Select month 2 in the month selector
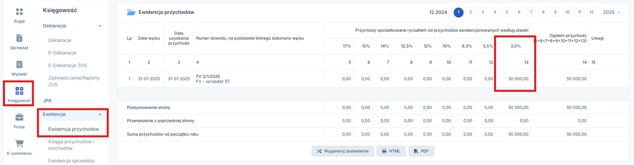 (x=471, y=12)
